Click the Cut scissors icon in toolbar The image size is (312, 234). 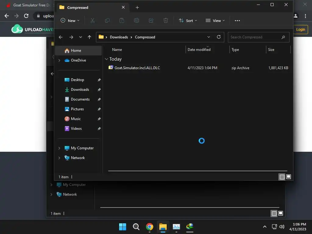click(93, 20)
